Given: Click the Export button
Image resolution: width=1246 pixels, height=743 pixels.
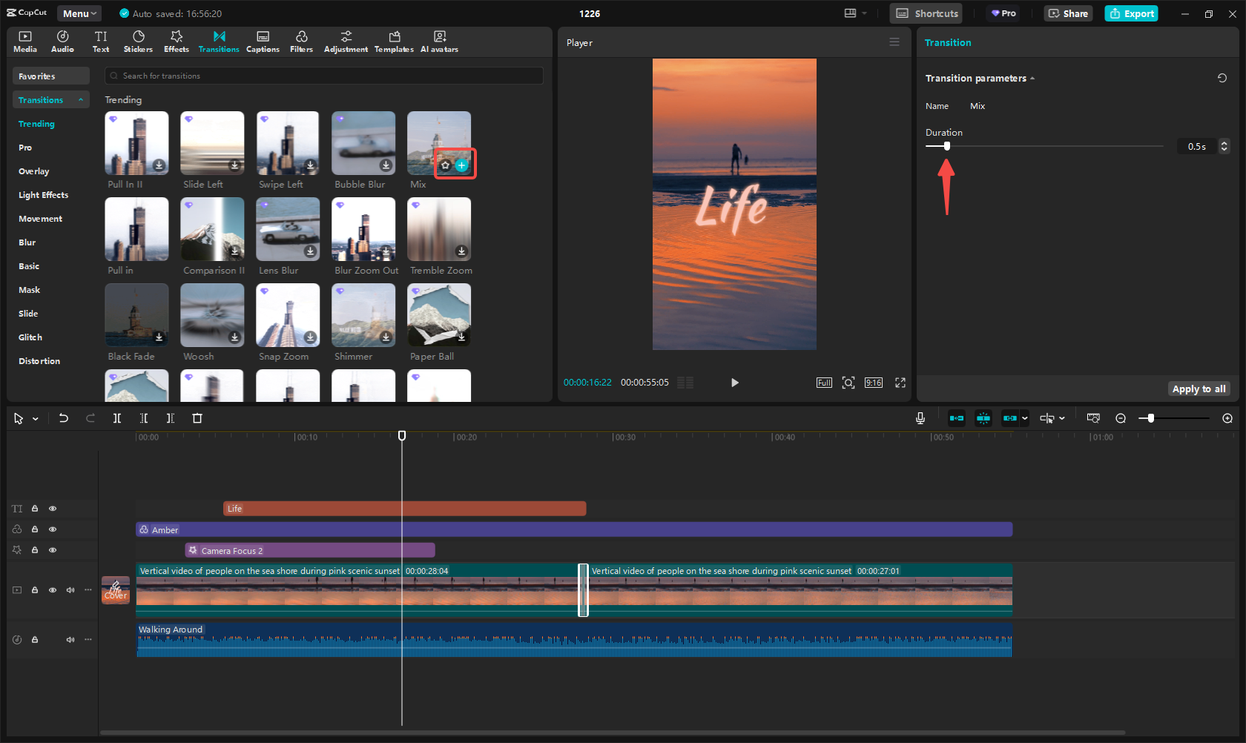Looking at the screenshot, I should point(1131,13).
